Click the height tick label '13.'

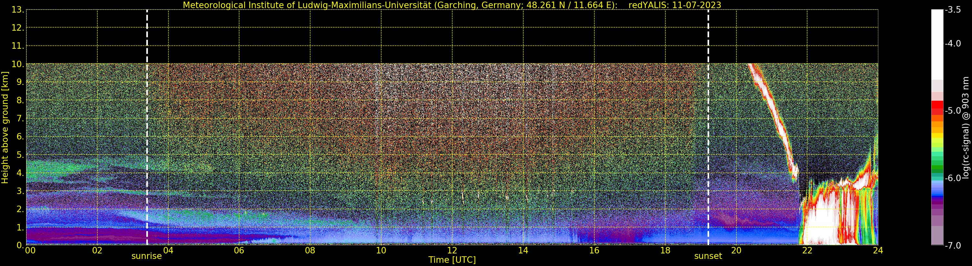click(18, 10)
